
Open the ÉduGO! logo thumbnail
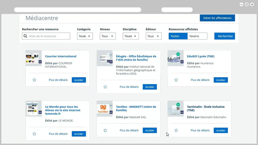(x=176, y=58)
